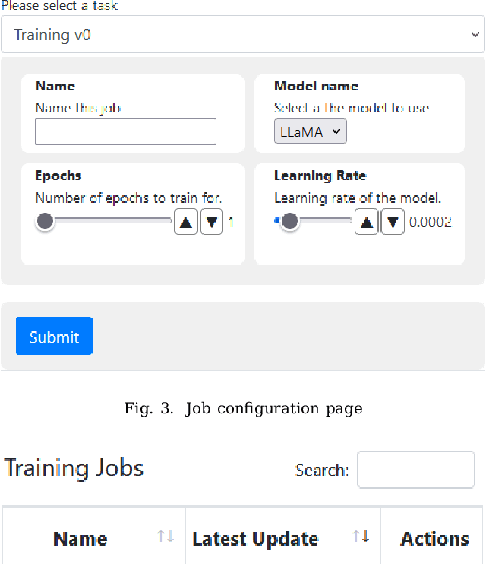Click the Latest Update column header
The width and height of the screenshot is (486, 564).
click(255, 539)
